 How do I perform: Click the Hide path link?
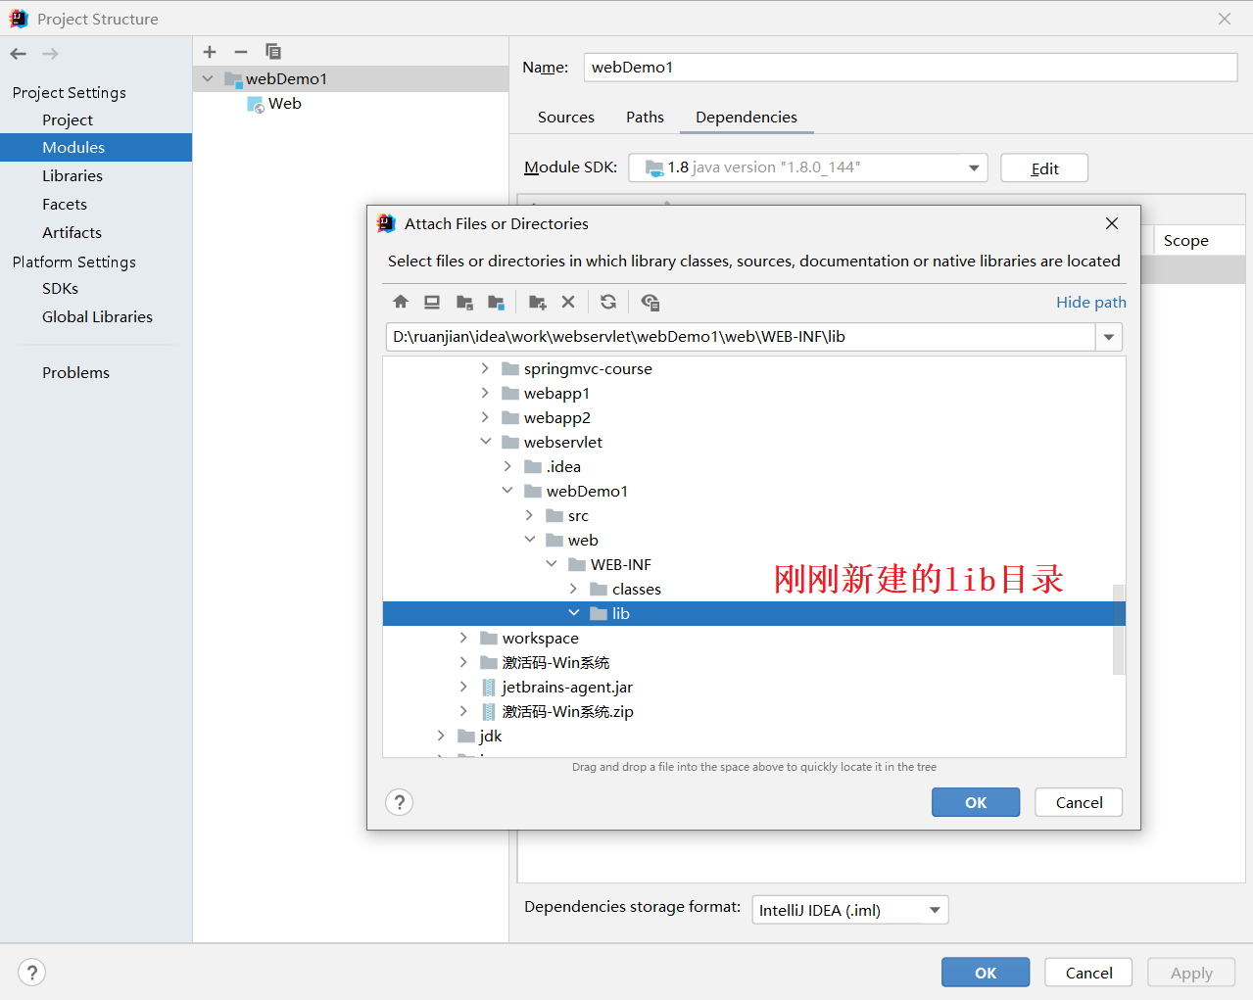click(x=1090, y=303)
